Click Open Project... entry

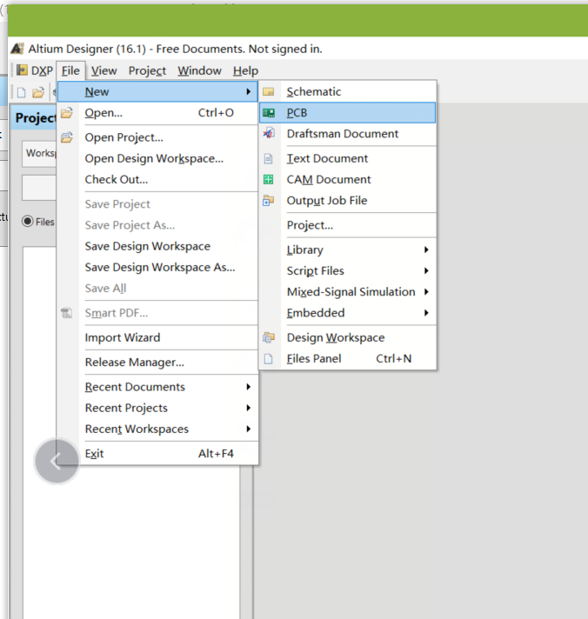pos(158,137)
